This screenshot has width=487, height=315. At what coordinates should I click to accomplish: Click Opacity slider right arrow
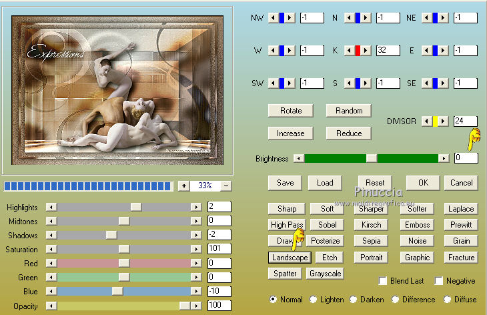pos(196,306)
